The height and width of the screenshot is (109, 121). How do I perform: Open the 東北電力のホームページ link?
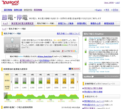pyautogui.click(x=94, y=105)
